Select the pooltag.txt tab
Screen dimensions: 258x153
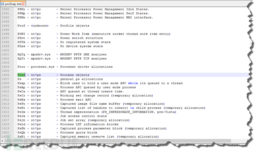point(13,4)
